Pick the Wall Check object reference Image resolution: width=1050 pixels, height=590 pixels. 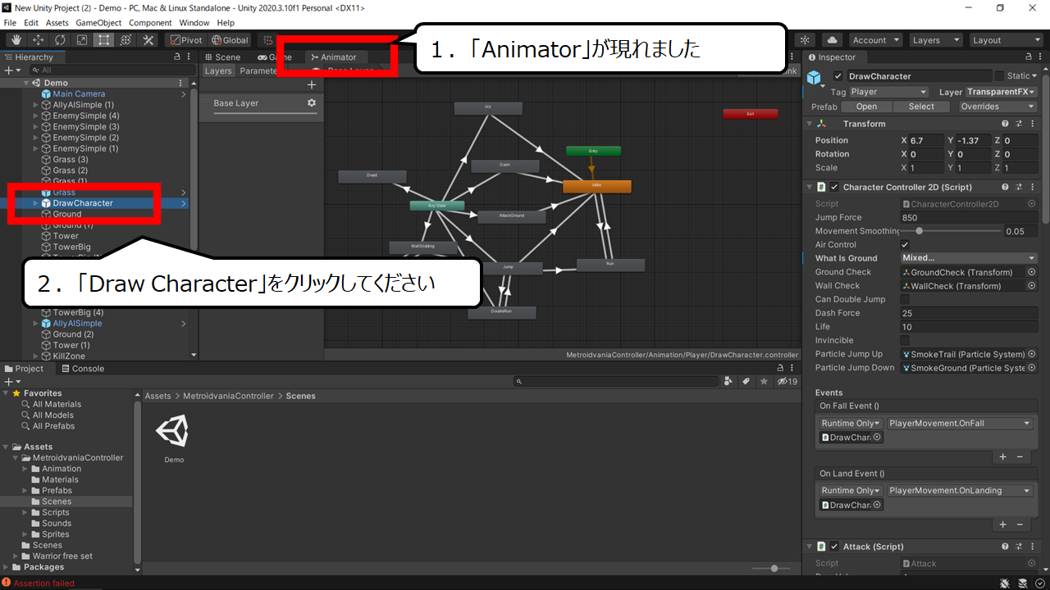click(1032, 286)
